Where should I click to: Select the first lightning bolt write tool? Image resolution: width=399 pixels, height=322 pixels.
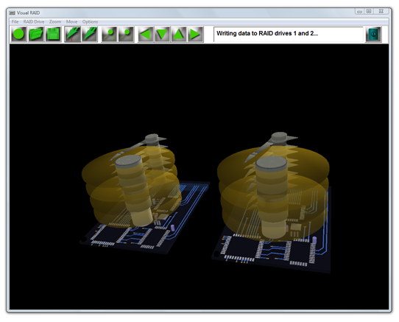point(73,34)
